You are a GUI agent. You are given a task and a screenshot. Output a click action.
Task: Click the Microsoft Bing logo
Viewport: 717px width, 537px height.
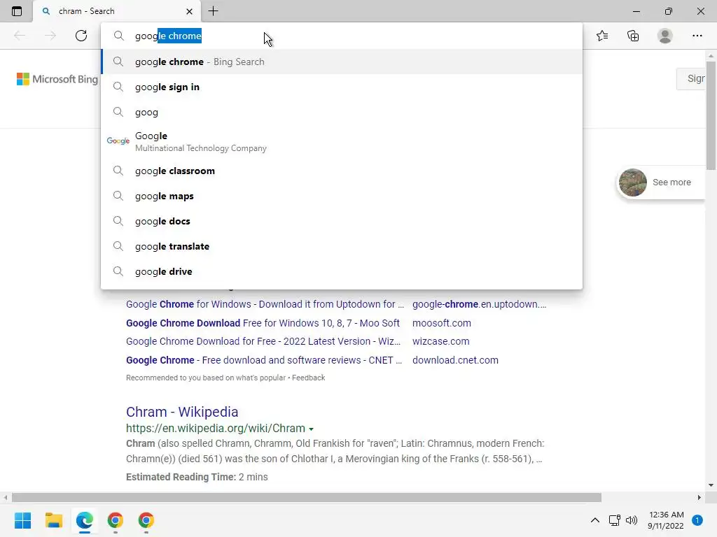click(x=57, y=79)
